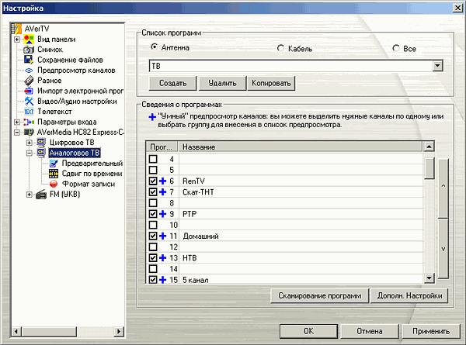Open the ТВ program list dropdown
This screenshot has height=345, width=466.
tap(438, 67)
